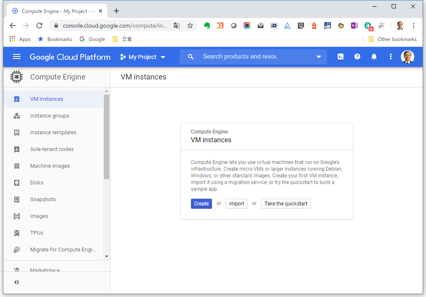The height and width of the screenshot is (297, 426).
Task: Open the Evernote extension icon
Action: pyautogui.click(x=207, y=26)
